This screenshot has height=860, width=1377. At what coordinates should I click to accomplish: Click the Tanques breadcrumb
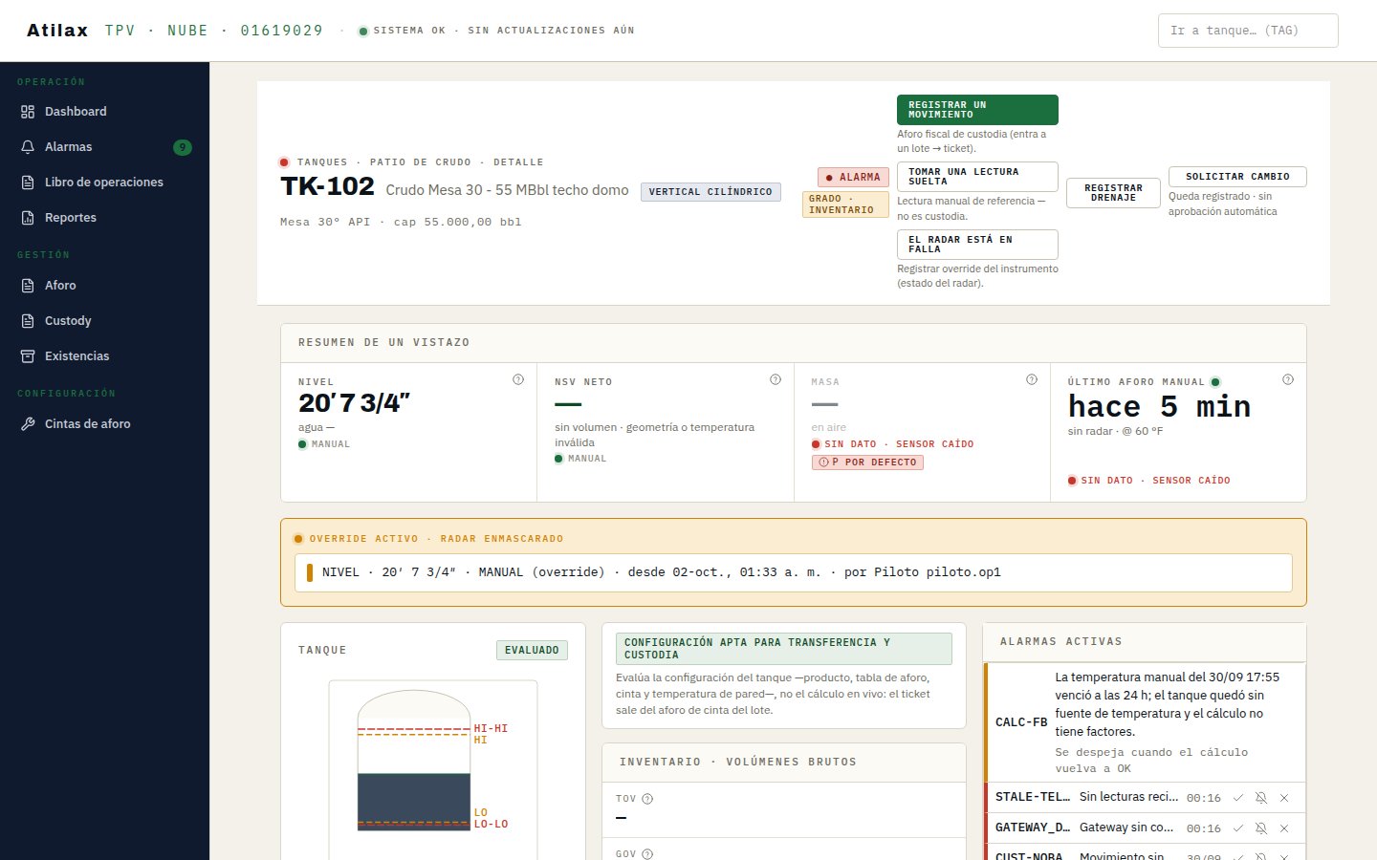[322, 162]
